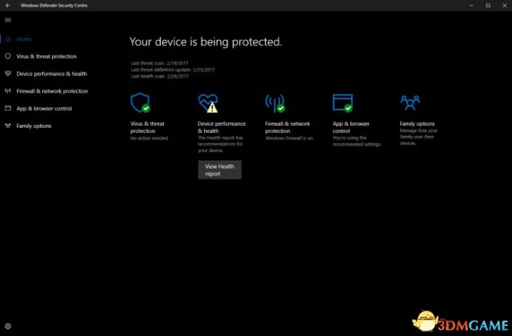This screenshot has width=512, height=336.
Task: Click 'Your device is being protected.' heading
Action: point(206,42)
